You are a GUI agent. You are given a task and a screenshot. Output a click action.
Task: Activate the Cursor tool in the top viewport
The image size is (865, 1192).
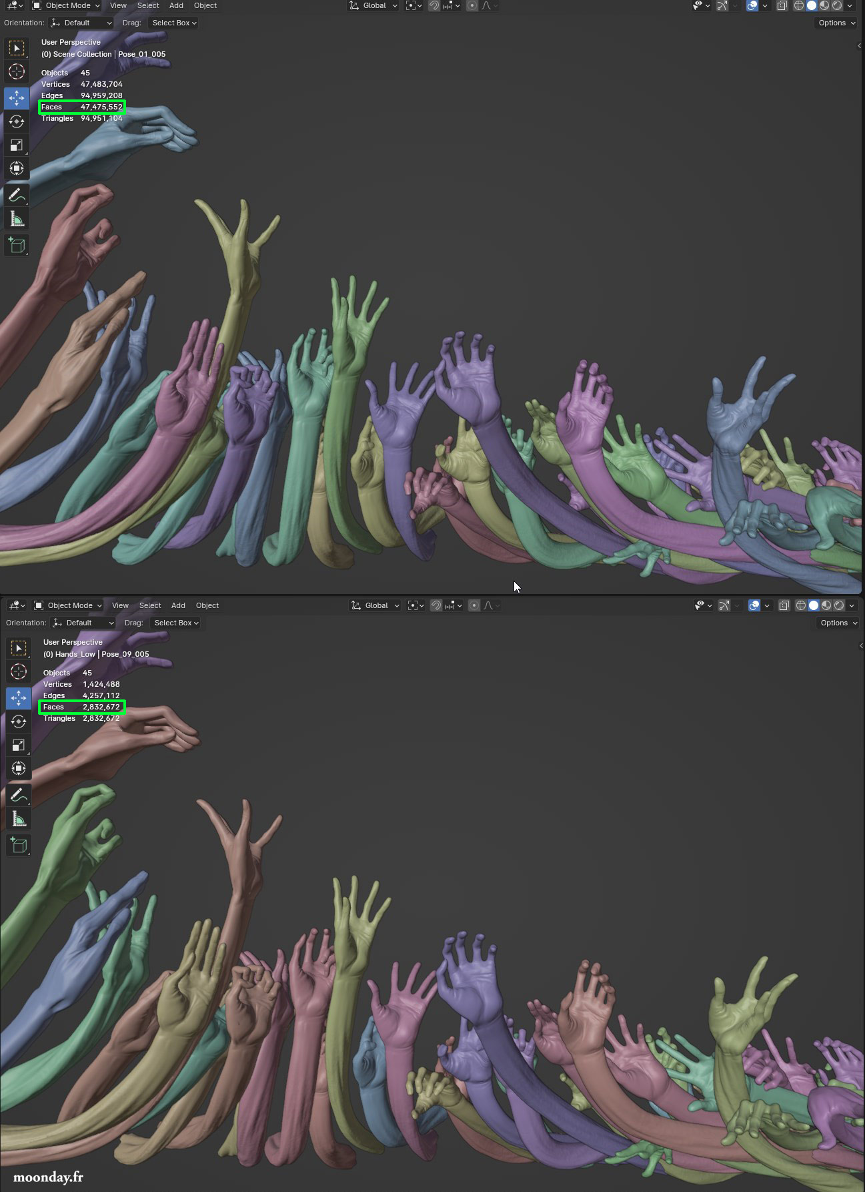(17, 71)
